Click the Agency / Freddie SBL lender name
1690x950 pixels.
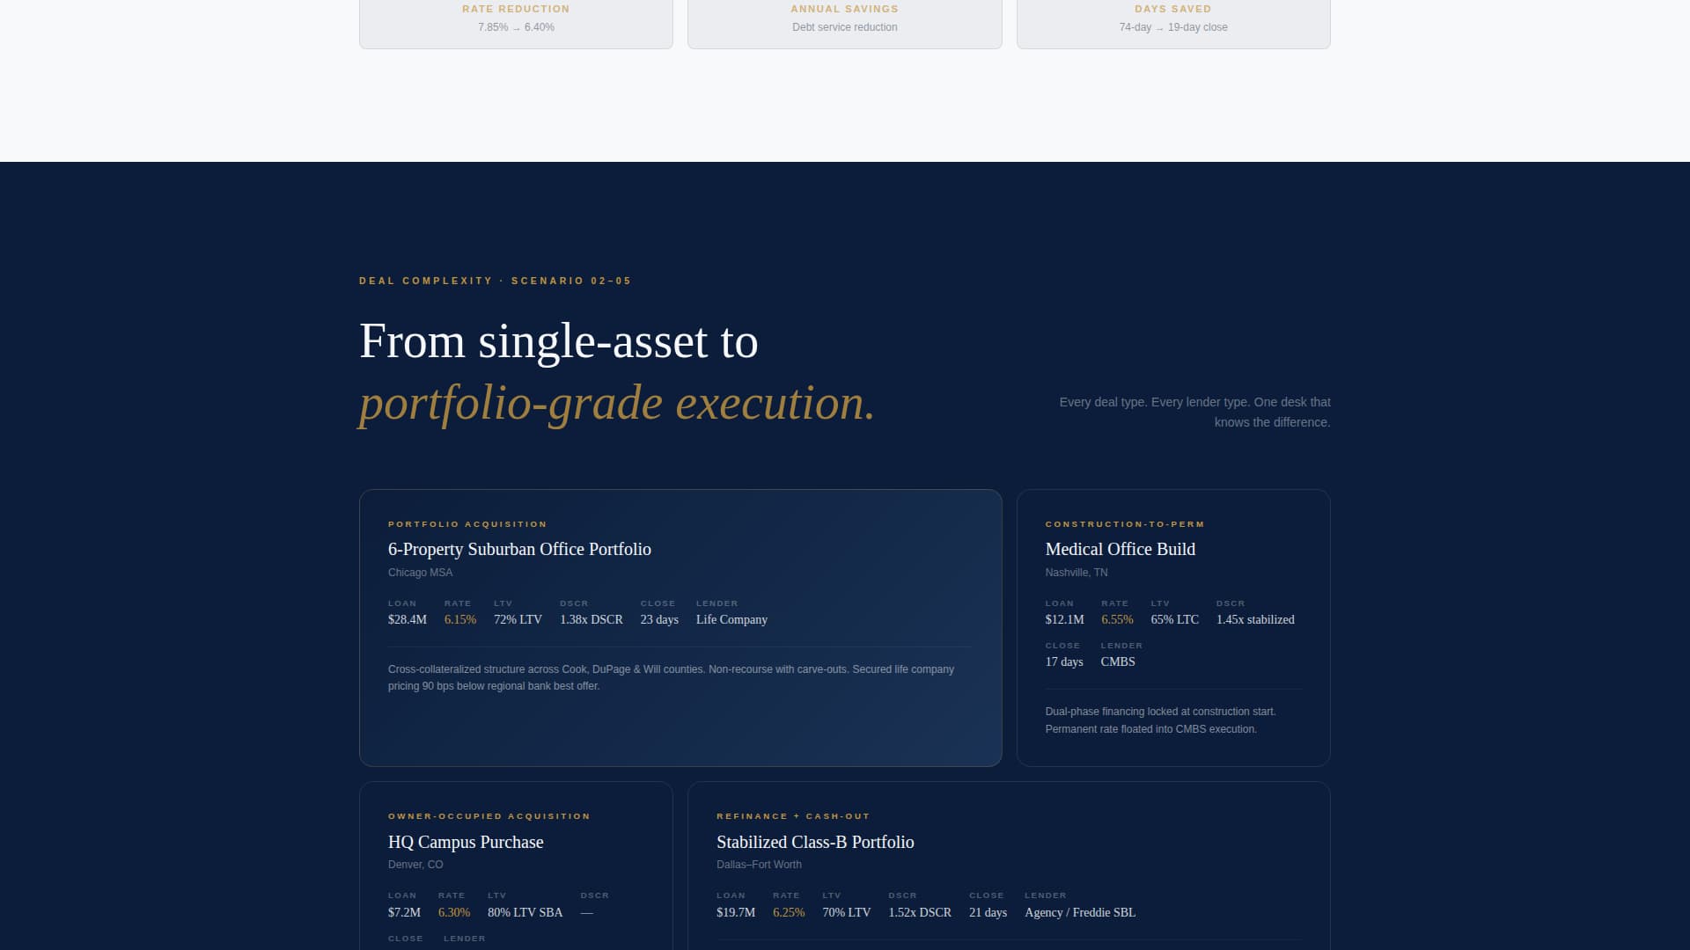pyautogui.click(x=1079, y=912)
